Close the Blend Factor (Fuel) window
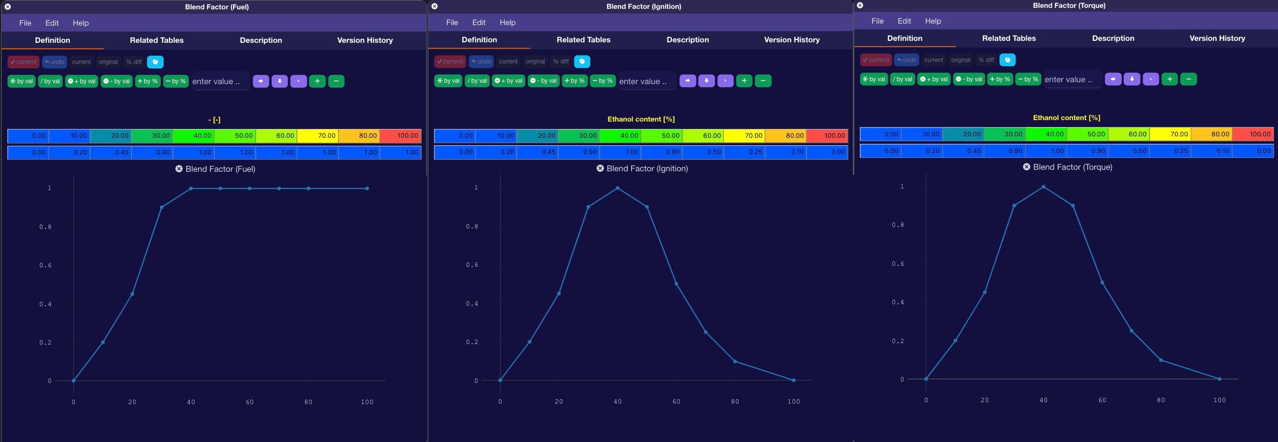Image resolution: width=1278 pixels, height=442 pixels. [x=7, y=7]
